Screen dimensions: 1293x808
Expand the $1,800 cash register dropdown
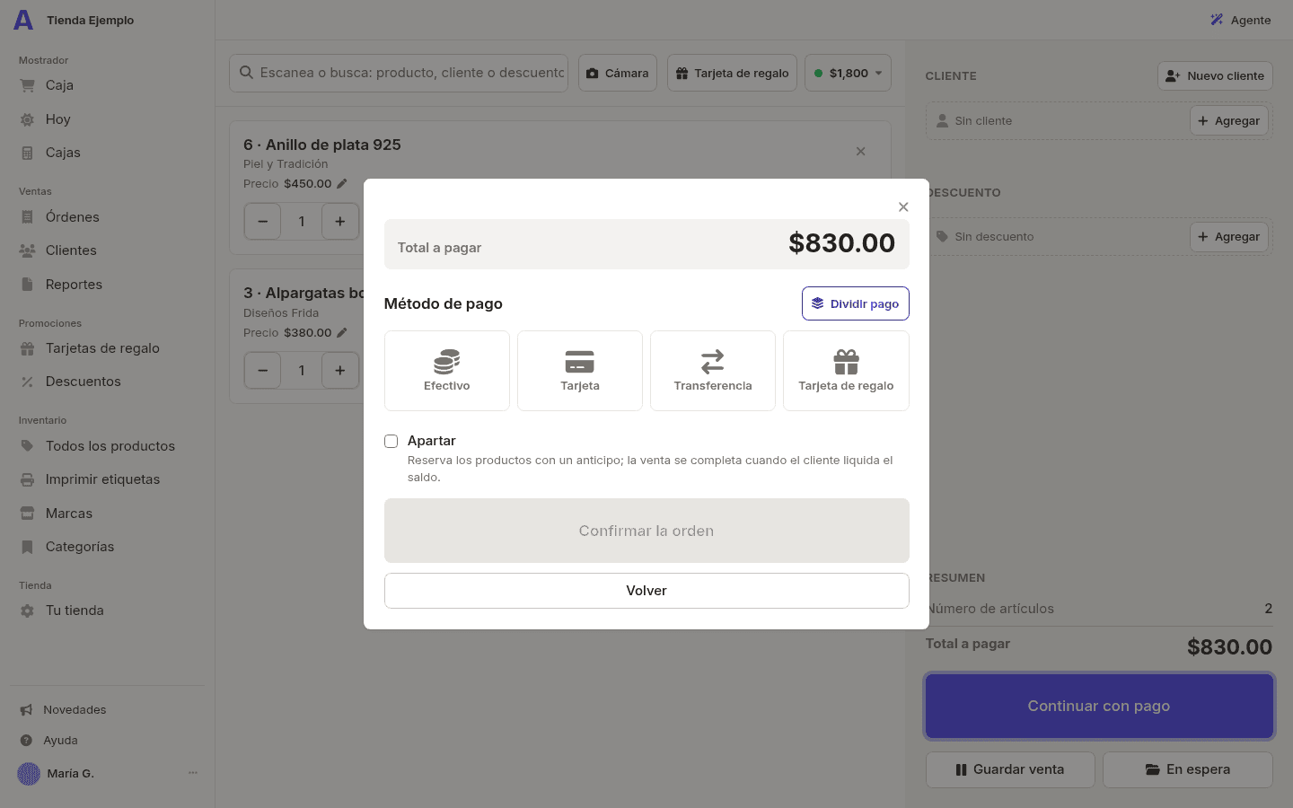coord(848,73)
